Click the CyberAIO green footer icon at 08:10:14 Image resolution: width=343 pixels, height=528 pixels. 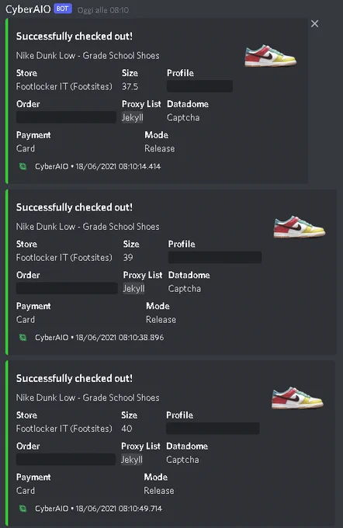point(23,166)
